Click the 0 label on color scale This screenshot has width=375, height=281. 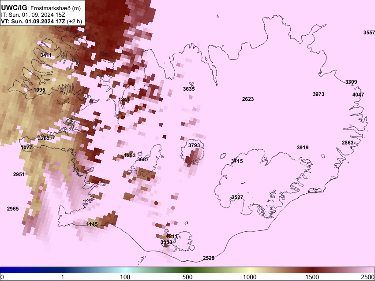[2, 277]
